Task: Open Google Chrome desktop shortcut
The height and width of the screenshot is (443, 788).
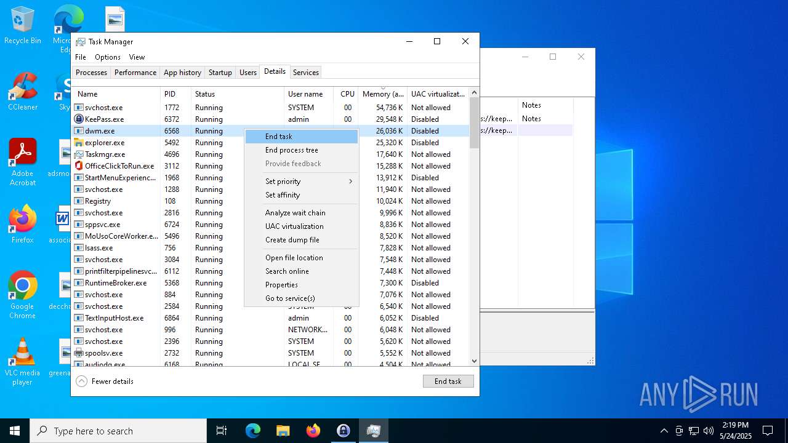Action: coord(23,295)
